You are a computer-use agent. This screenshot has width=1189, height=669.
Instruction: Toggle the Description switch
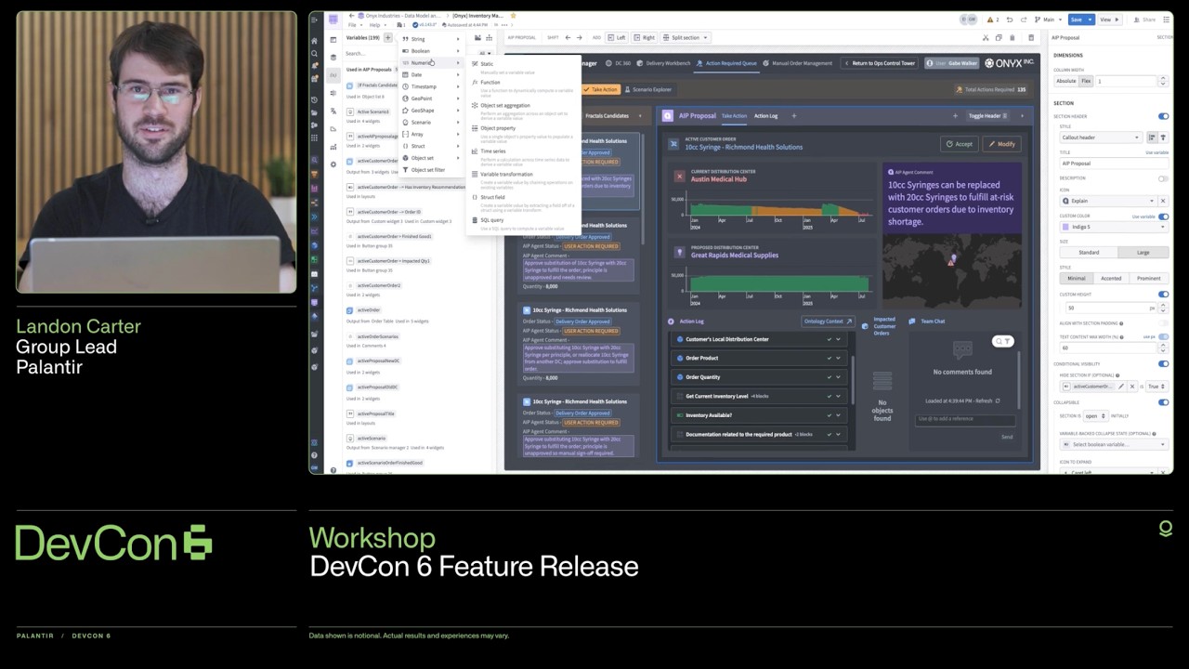[1163, 178]
